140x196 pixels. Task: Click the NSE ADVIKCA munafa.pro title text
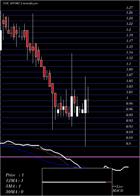pyautogui.click(x=20, y=3)
